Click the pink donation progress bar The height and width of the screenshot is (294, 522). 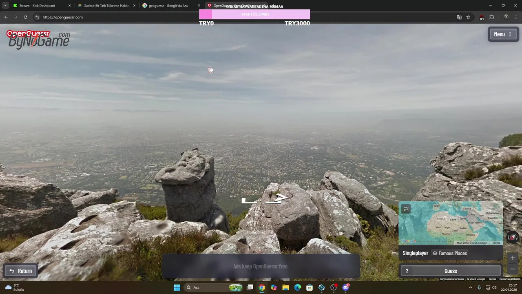pos(254,14)
